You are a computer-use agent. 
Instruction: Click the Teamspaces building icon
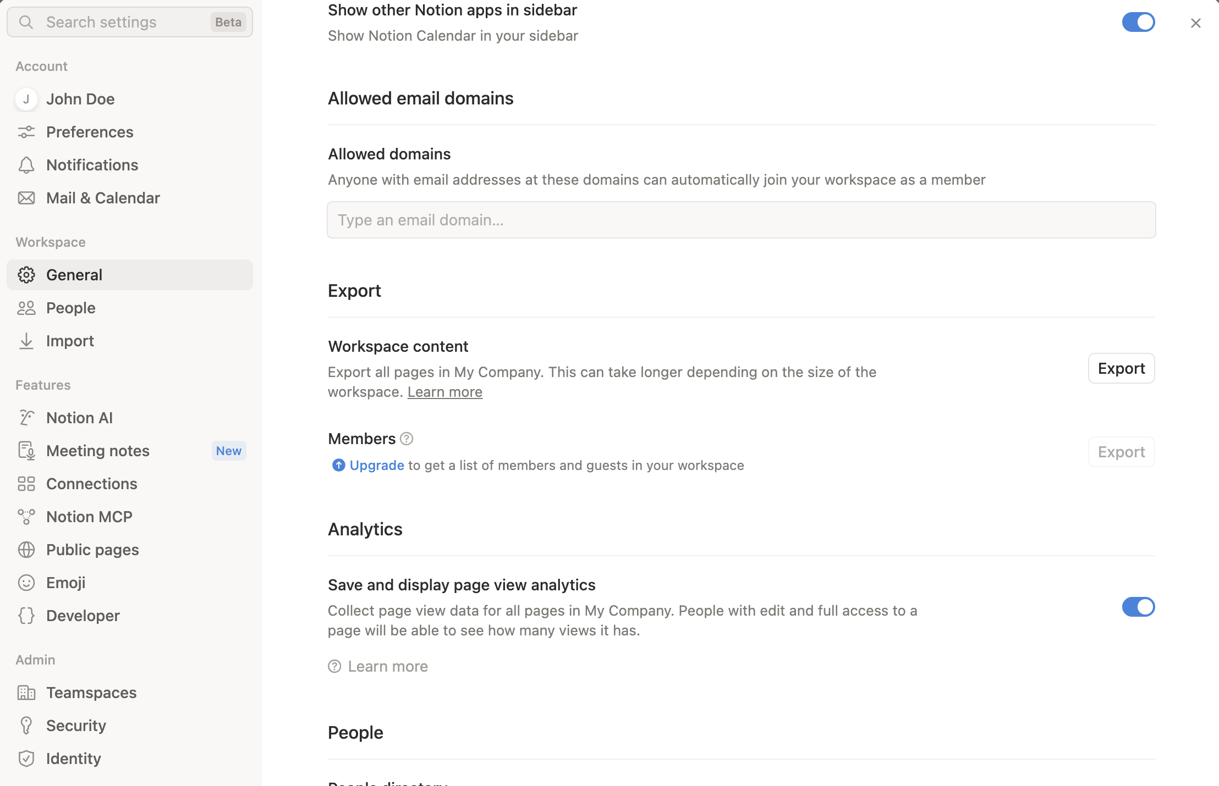point(26,693)
